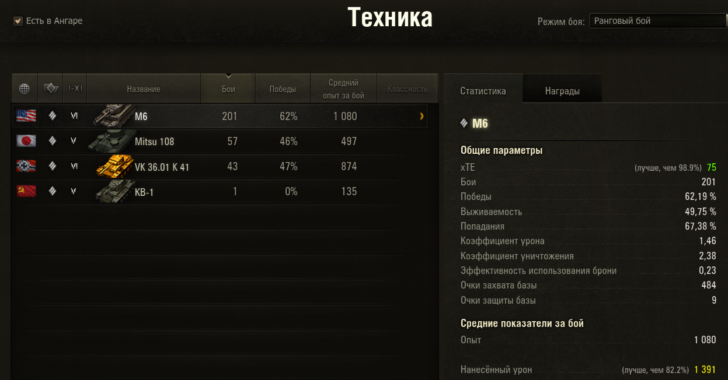
Task: Sort vehicles by nation globe icon
Action: tap(25, 89)
